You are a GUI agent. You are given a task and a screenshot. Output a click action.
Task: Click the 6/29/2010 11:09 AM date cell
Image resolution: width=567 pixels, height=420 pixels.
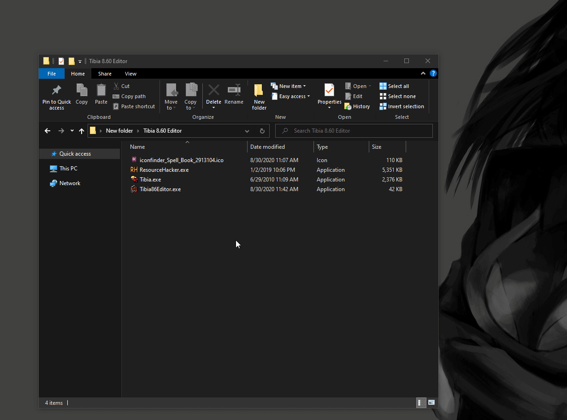click(274, 180)
